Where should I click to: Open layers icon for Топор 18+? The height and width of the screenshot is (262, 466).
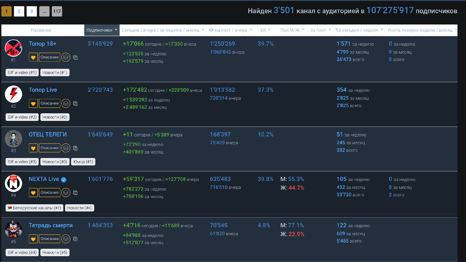pyautogui.click(x=66, y=57)
